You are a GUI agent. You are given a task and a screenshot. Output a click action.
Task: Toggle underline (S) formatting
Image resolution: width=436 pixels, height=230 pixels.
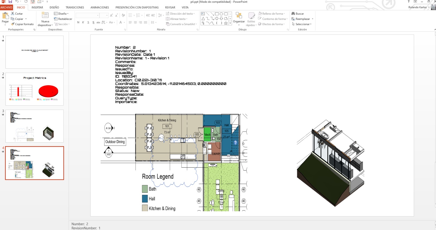[88, 23]
